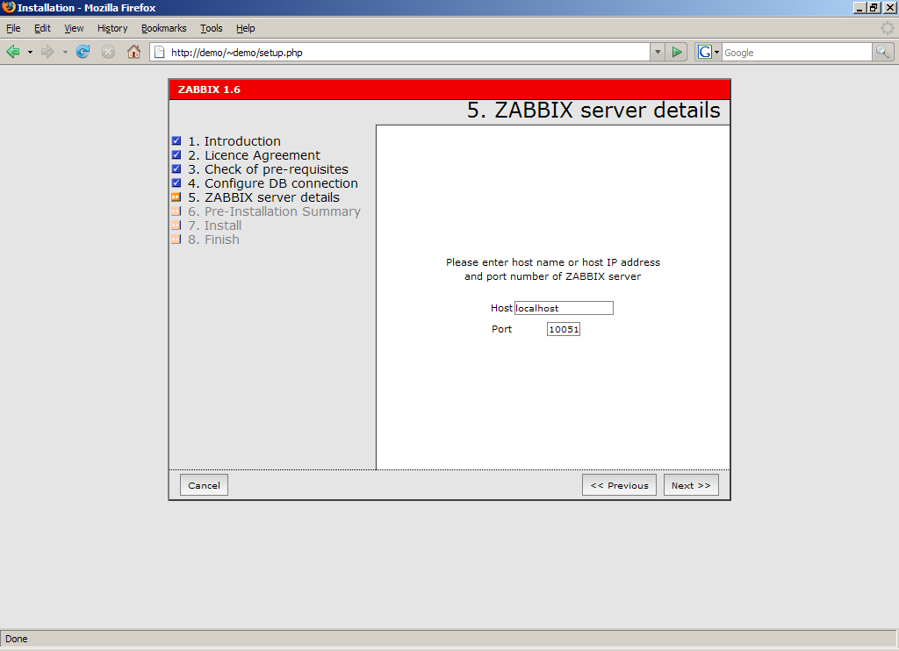Click the checkmark beside Configure DB connection
Viewport: 899px width, 651px height.
(176, 183)
